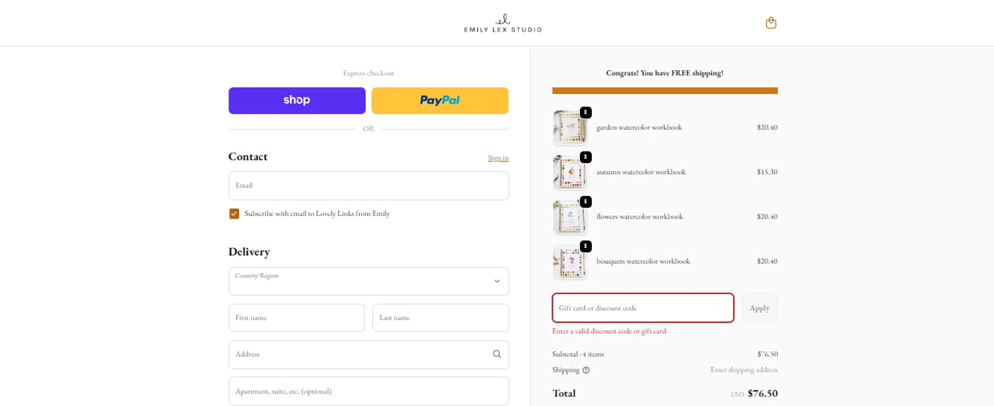Click 'Enter a valid discount code' error message
This screenshot has width=994, height=406.
point(609,331)
